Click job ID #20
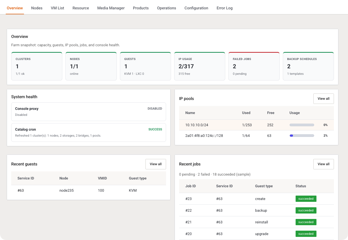Image resolution: width=348 pixels, height=240 pixels. (x=188, y=234)
